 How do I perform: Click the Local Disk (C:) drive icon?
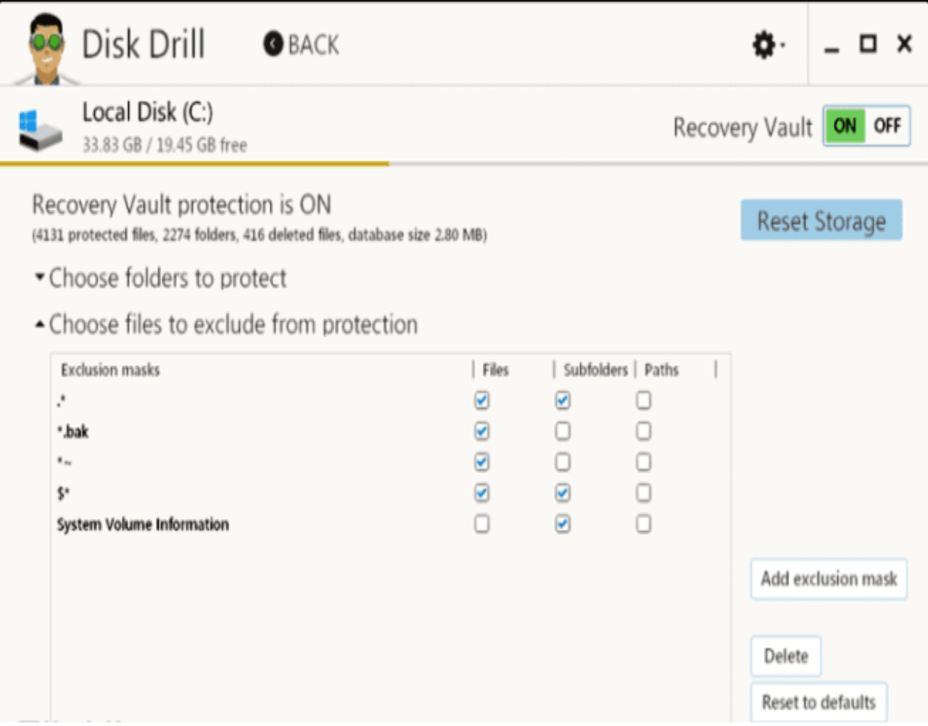40,130
